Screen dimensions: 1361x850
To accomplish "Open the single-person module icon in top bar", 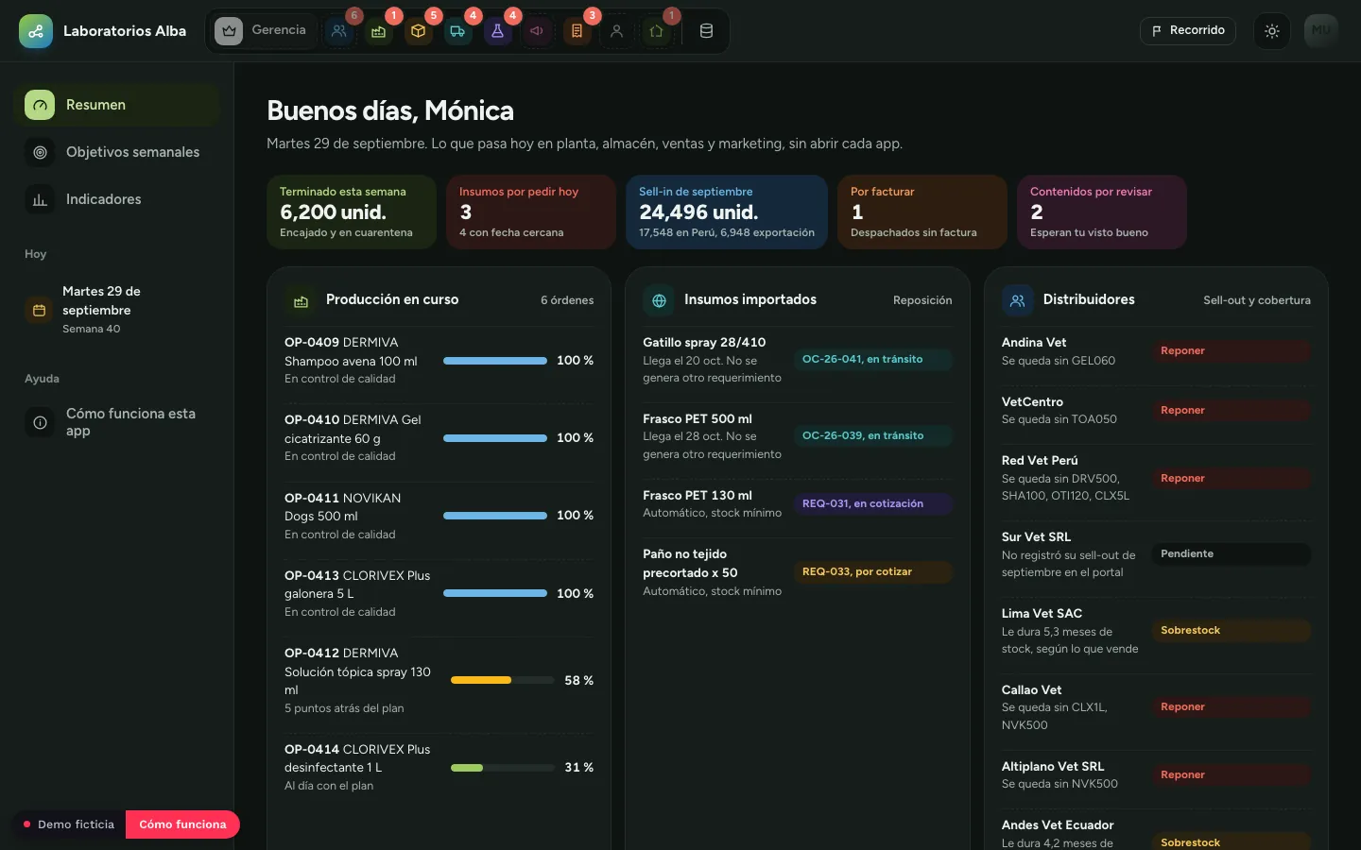I will point(616,31).
